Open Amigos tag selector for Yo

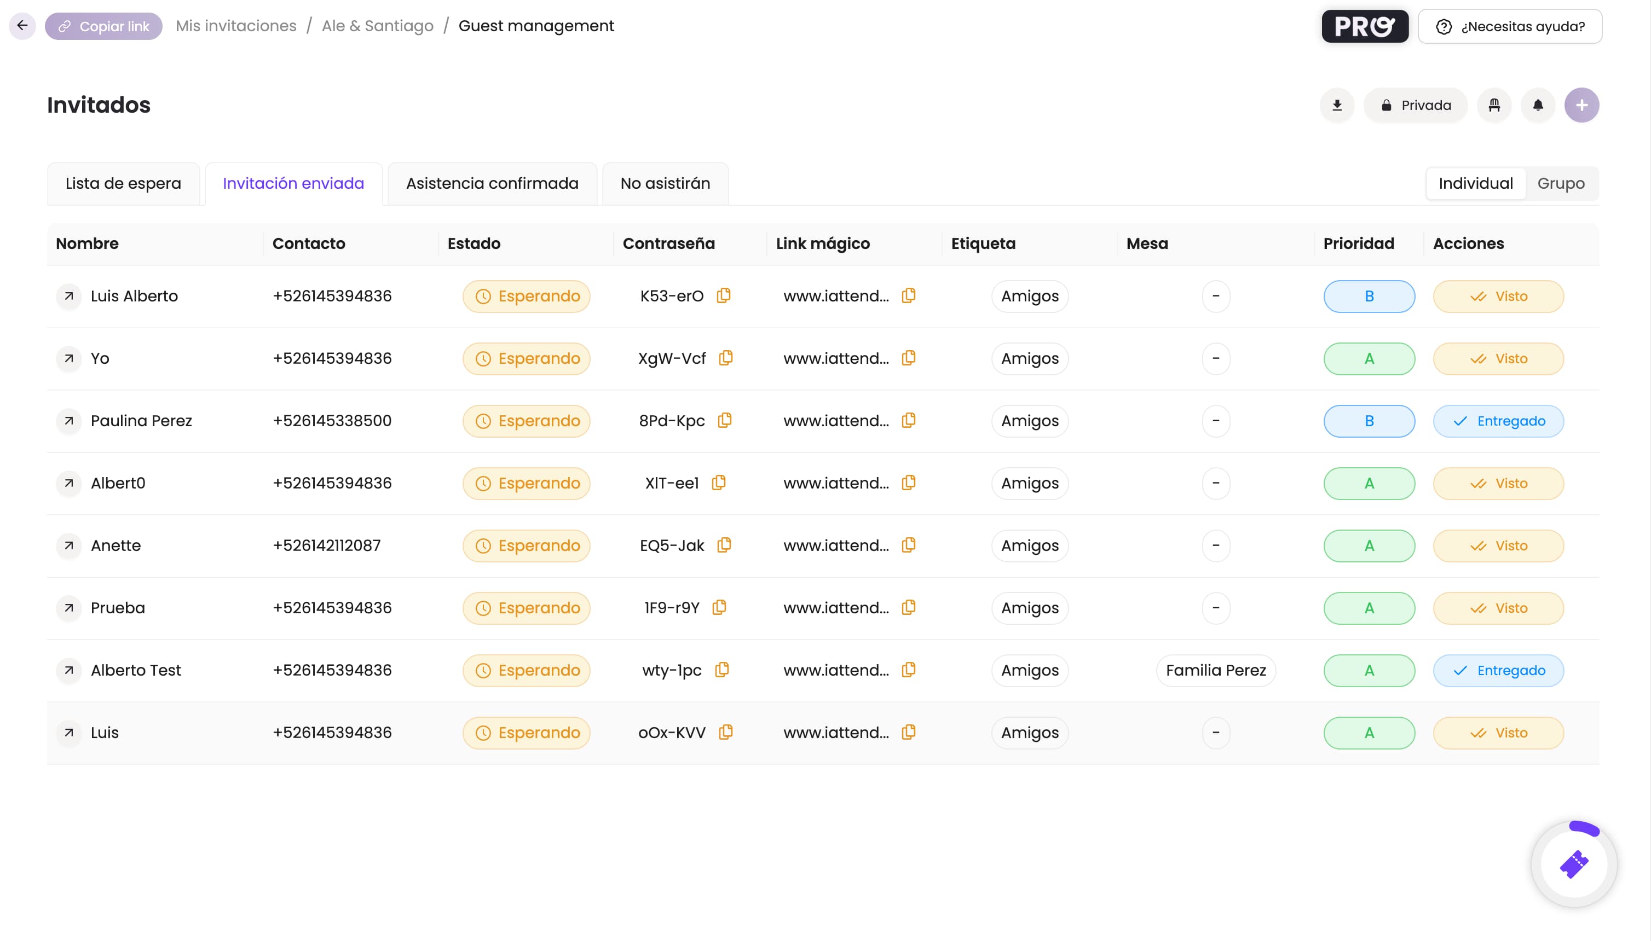tap(1030, 359)
